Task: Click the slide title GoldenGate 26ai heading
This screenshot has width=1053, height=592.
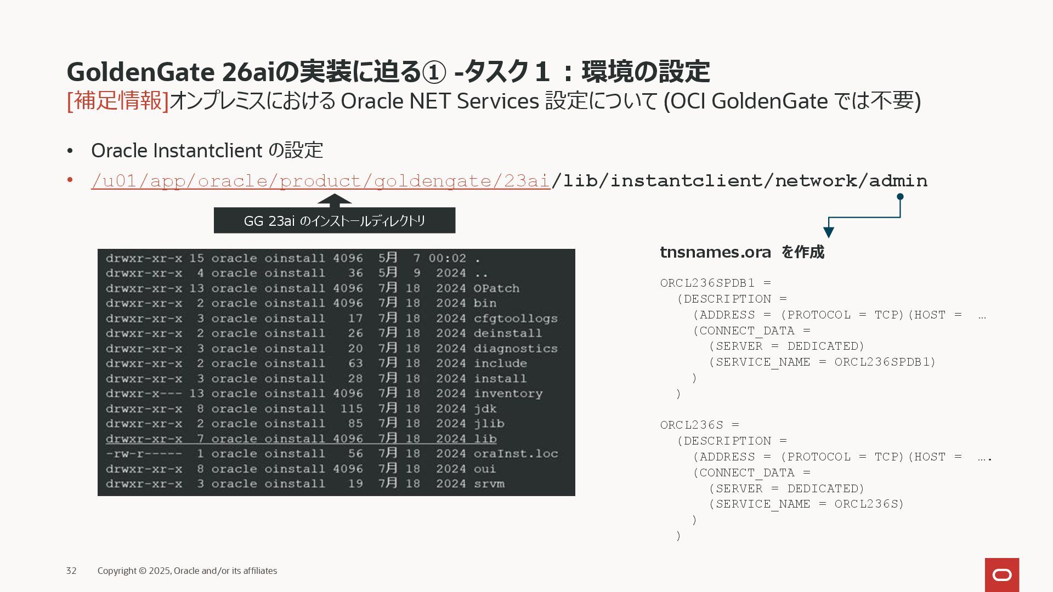Action: [x=388, y=72]
